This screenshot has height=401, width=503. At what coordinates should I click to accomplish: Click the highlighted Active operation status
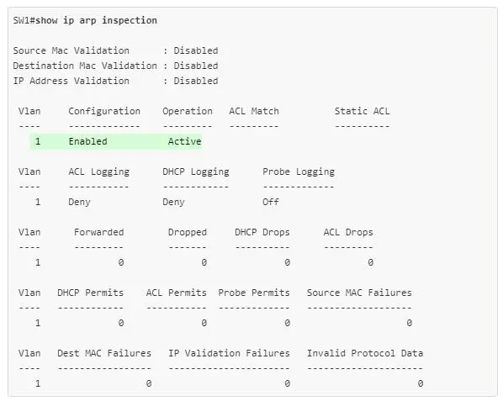click(185, 141)
